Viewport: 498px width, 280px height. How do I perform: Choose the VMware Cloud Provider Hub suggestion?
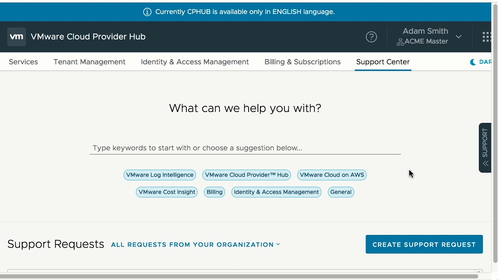point(247,175)
